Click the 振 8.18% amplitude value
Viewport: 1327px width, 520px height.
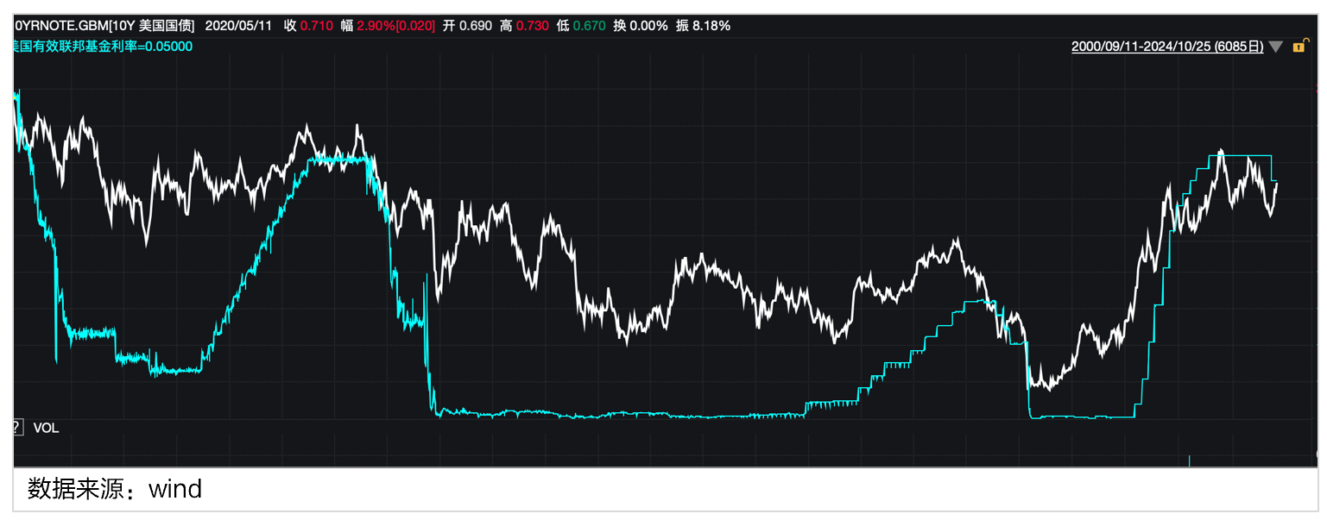[x=703, y=26]
